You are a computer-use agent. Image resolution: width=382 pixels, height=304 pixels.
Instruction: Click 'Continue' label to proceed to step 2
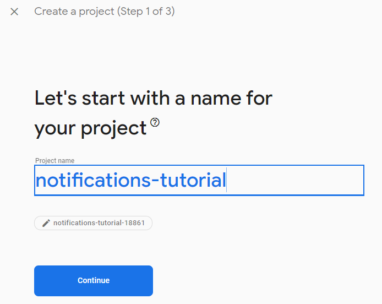(94, 281)
